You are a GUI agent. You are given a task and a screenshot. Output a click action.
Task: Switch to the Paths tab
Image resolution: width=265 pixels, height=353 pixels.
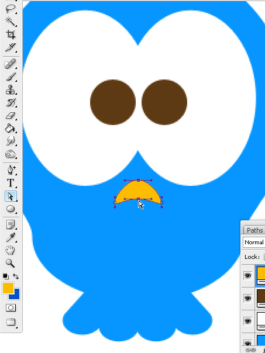254,230
